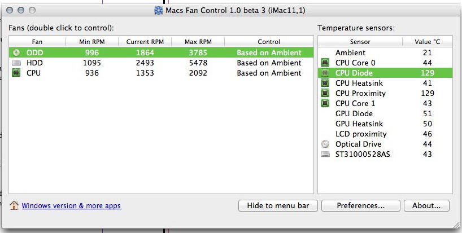Select the Optical Drive sensor name
462x233 pixels.
tap(358, 144)
